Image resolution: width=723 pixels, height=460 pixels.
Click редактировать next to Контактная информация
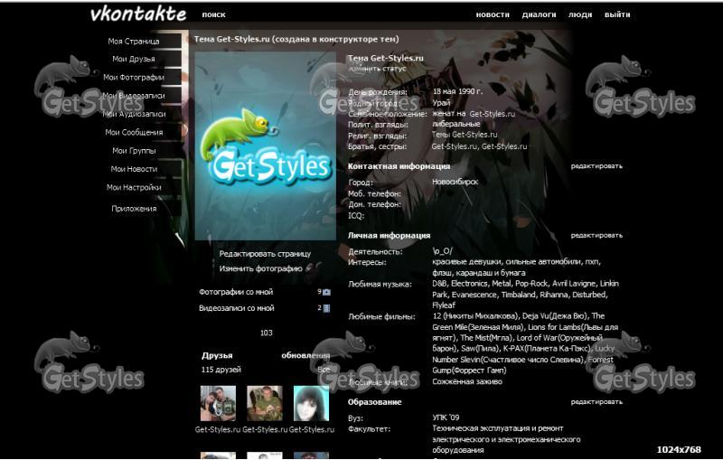click(x=596, y=166)
